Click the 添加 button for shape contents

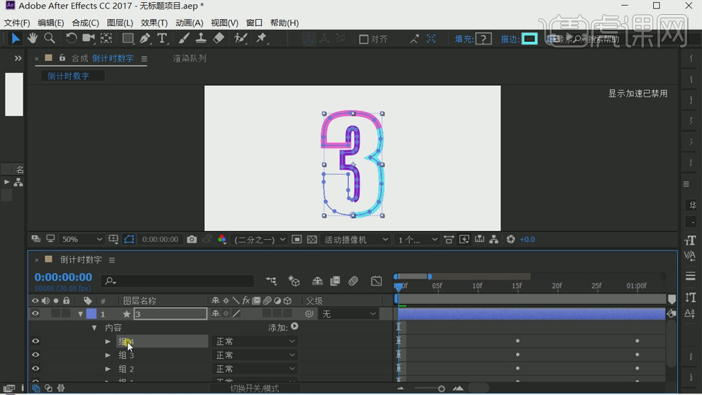[294, 327]
